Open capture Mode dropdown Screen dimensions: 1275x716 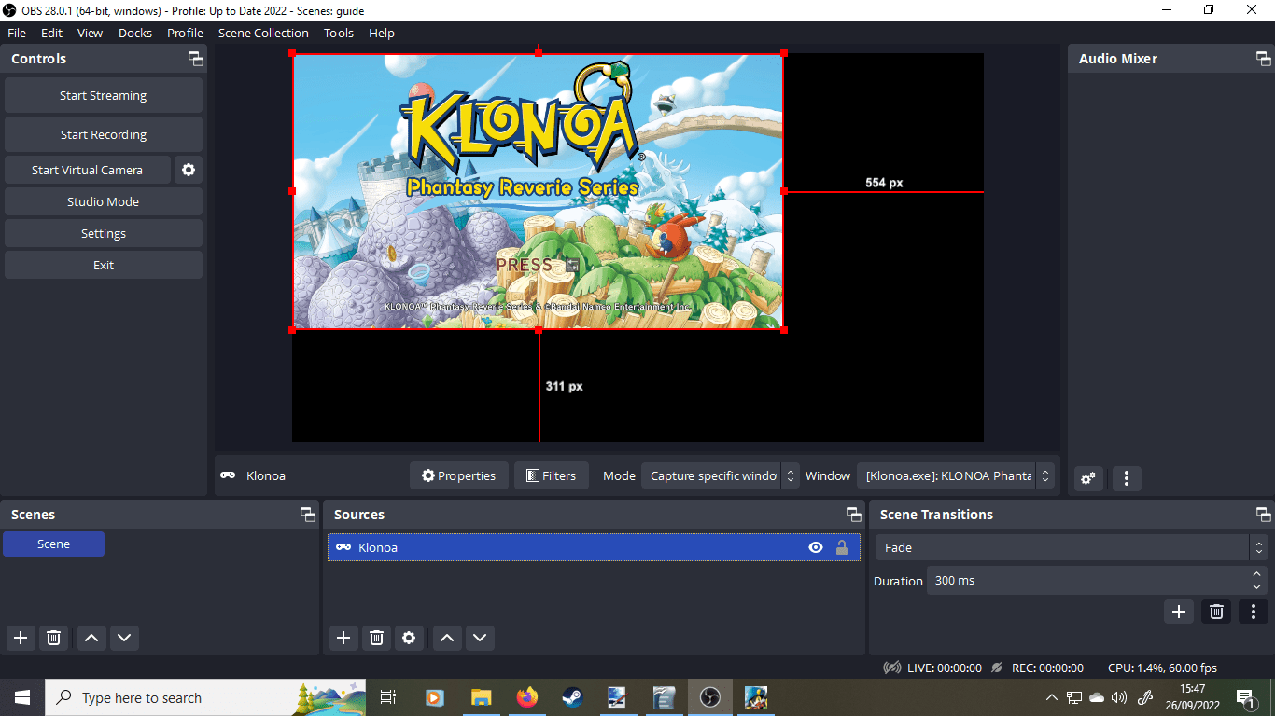[721, 475]
